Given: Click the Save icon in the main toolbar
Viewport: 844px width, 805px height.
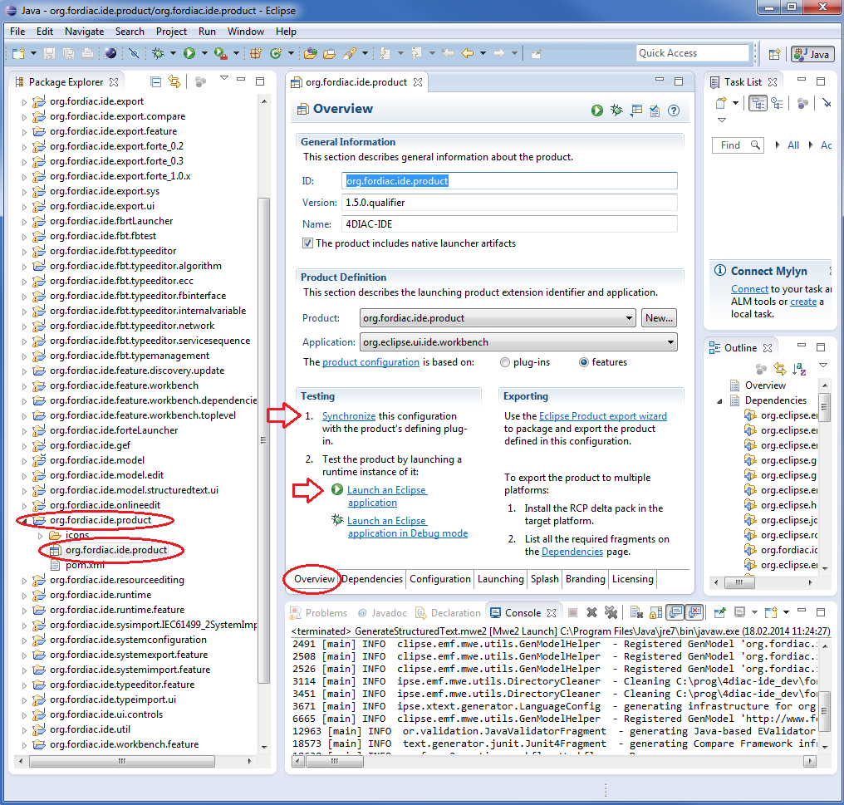Looking at the screenshot, I should (50, 53).
